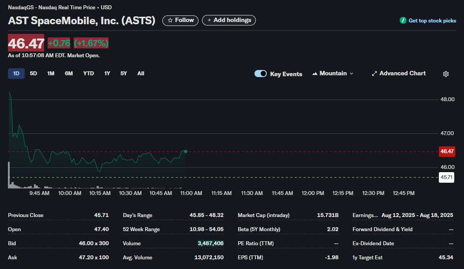Click the Previous Close label
Image resolution: width=464 pixels, height=269 pixels.
[x=26, y=215]
